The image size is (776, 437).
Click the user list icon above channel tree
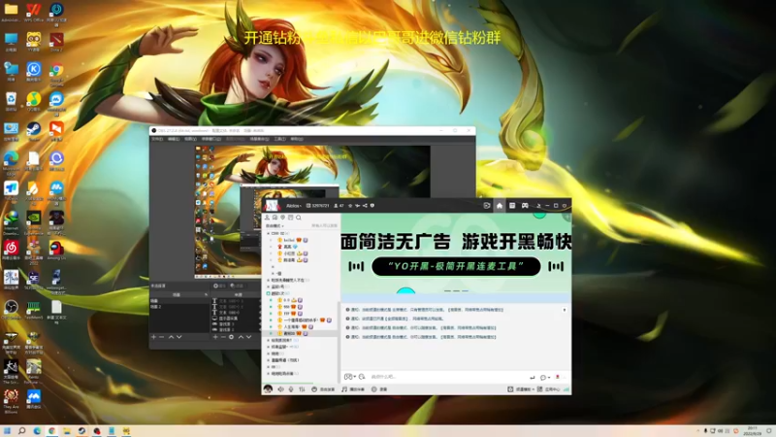(268, 218)
